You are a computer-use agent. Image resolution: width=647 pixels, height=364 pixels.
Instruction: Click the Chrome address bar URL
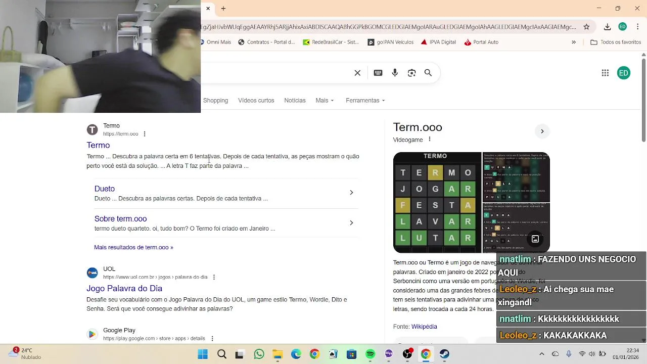pyautogui.click(x=388, y=27)
